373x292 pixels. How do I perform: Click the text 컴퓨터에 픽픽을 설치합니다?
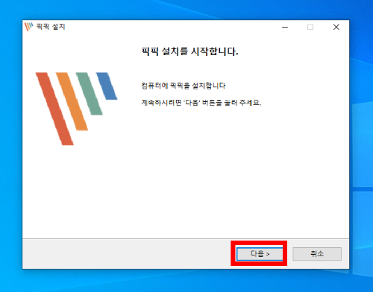(x=184, y=86)
